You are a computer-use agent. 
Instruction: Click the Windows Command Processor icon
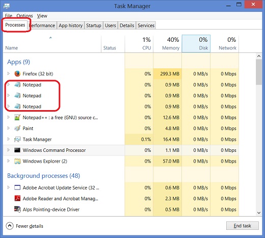click(x=17, y=150)
